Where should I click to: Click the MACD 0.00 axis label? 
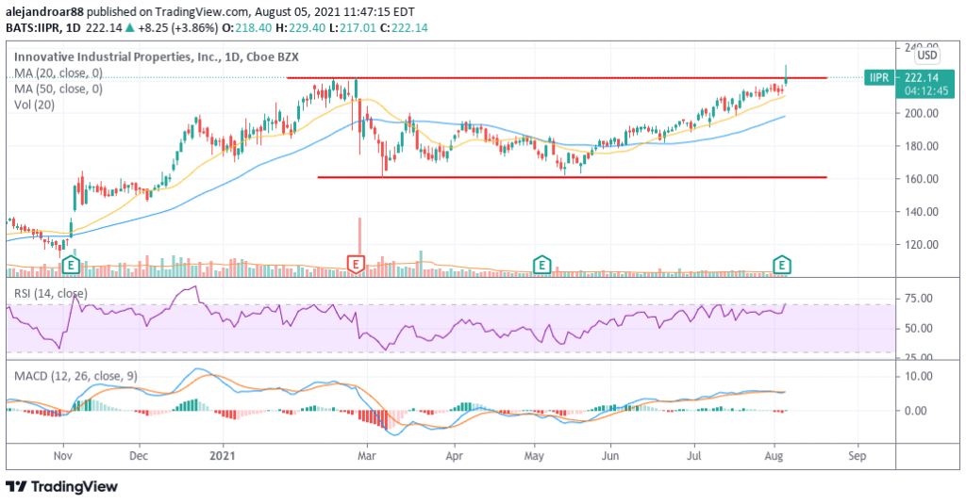pos(915,411)
